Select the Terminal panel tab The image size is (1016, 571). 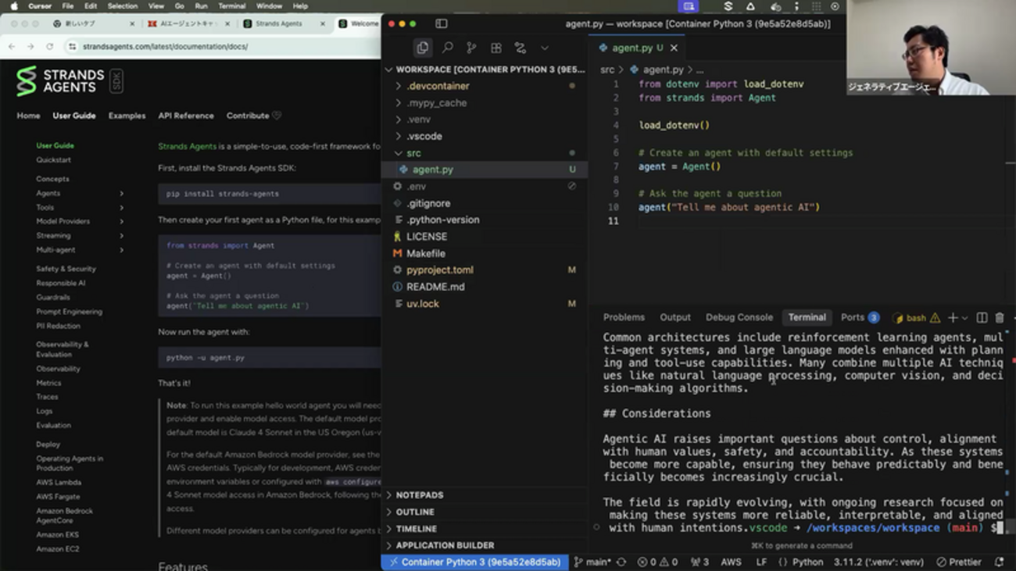click(807, 317)
